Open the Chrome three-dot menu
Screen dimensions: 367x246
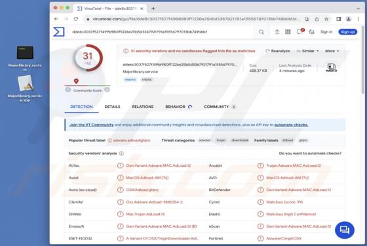point(358,19)
